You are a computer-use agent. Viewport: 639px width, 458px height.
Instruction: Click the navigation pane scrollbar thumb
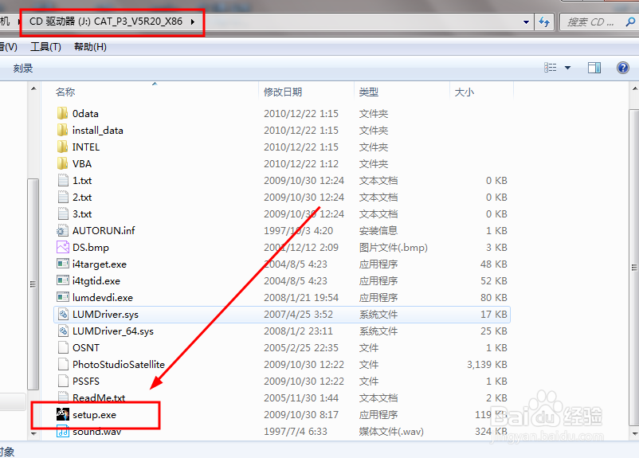click(33, 284)
